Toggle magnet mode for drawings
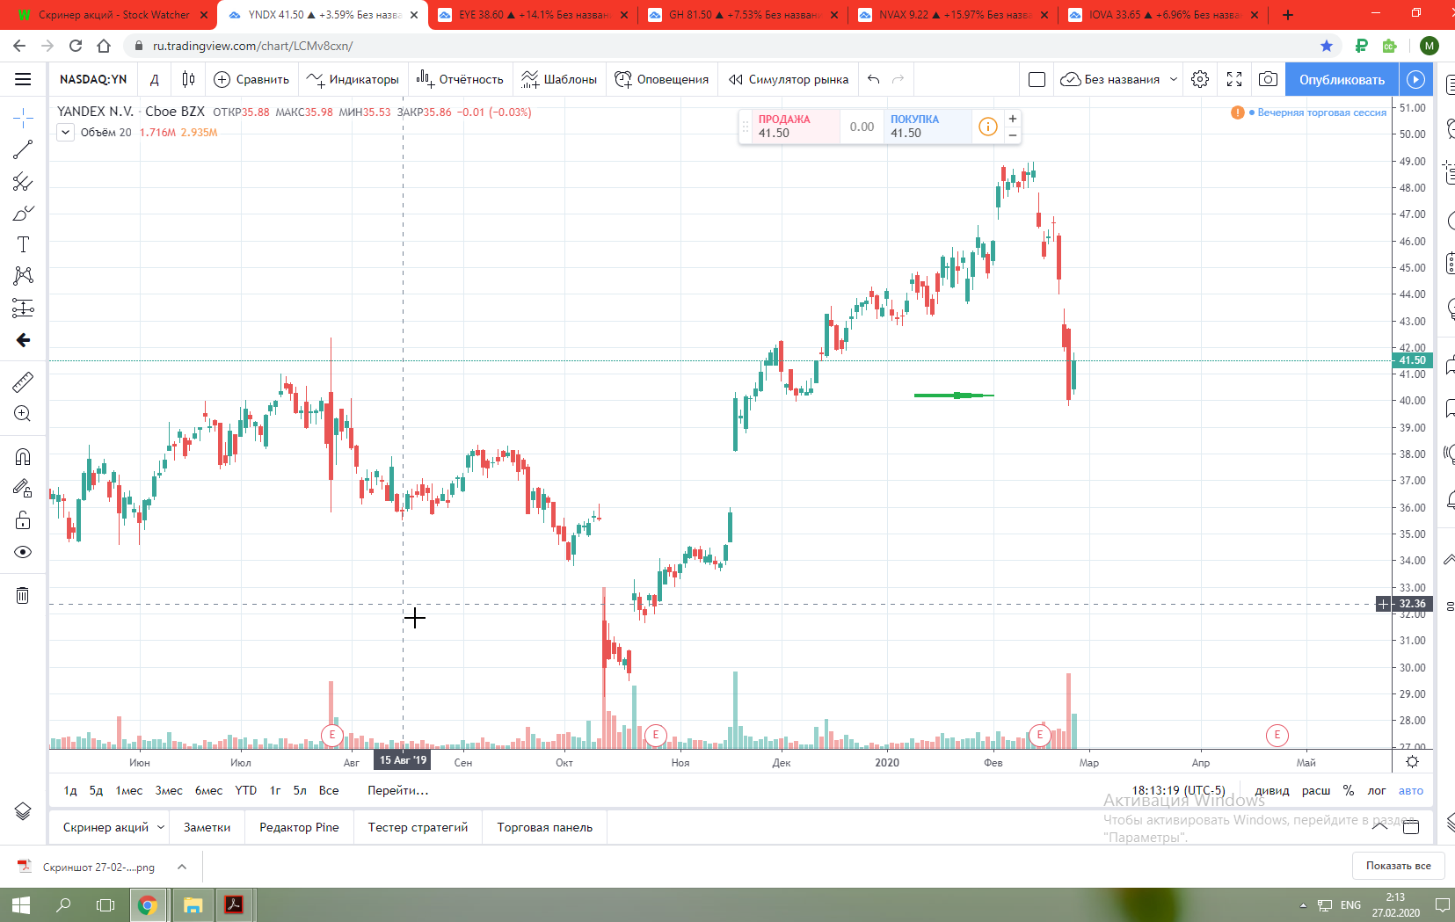1455x922 pixels. click(x=23, y=456)
